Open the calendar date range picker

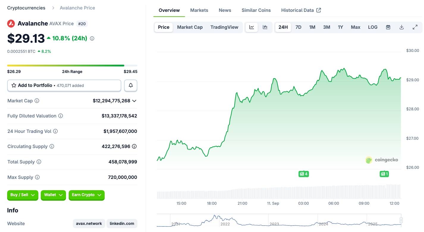click(x=388, y=27)
